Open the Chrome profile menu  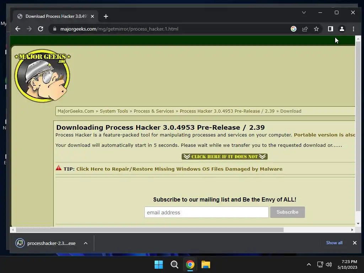tap(342, 29)
